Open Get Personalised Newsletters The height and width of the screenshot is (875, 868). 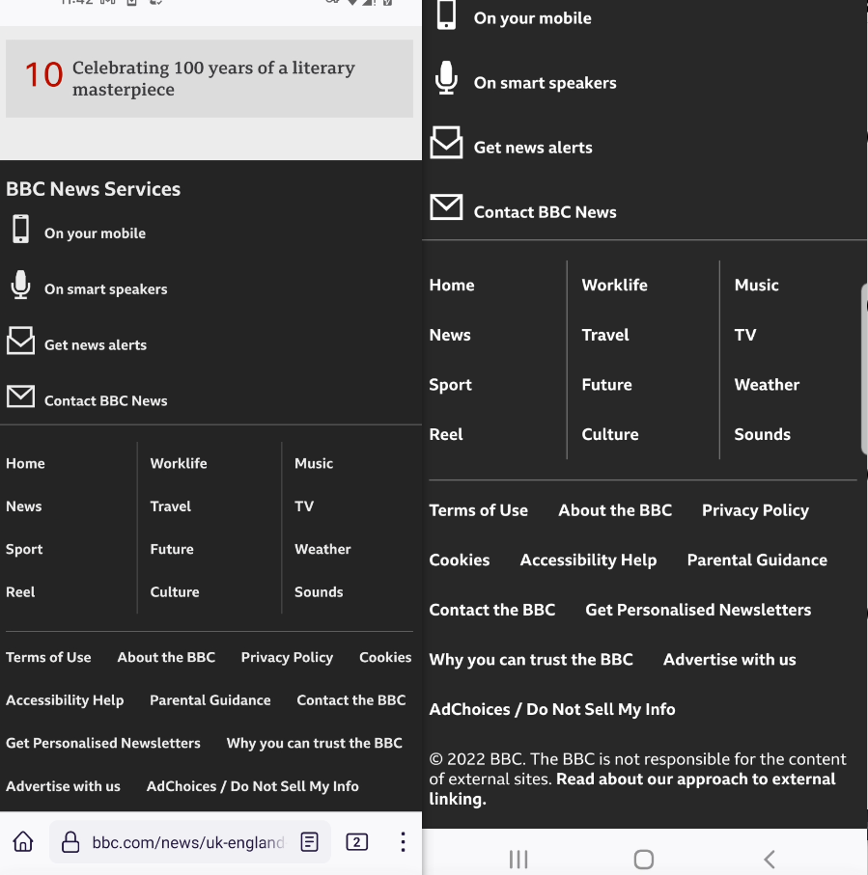102,743
